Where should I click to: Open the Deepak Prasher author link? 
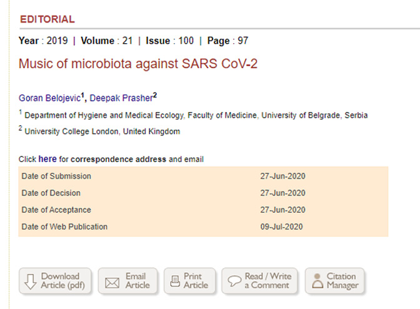121,98
